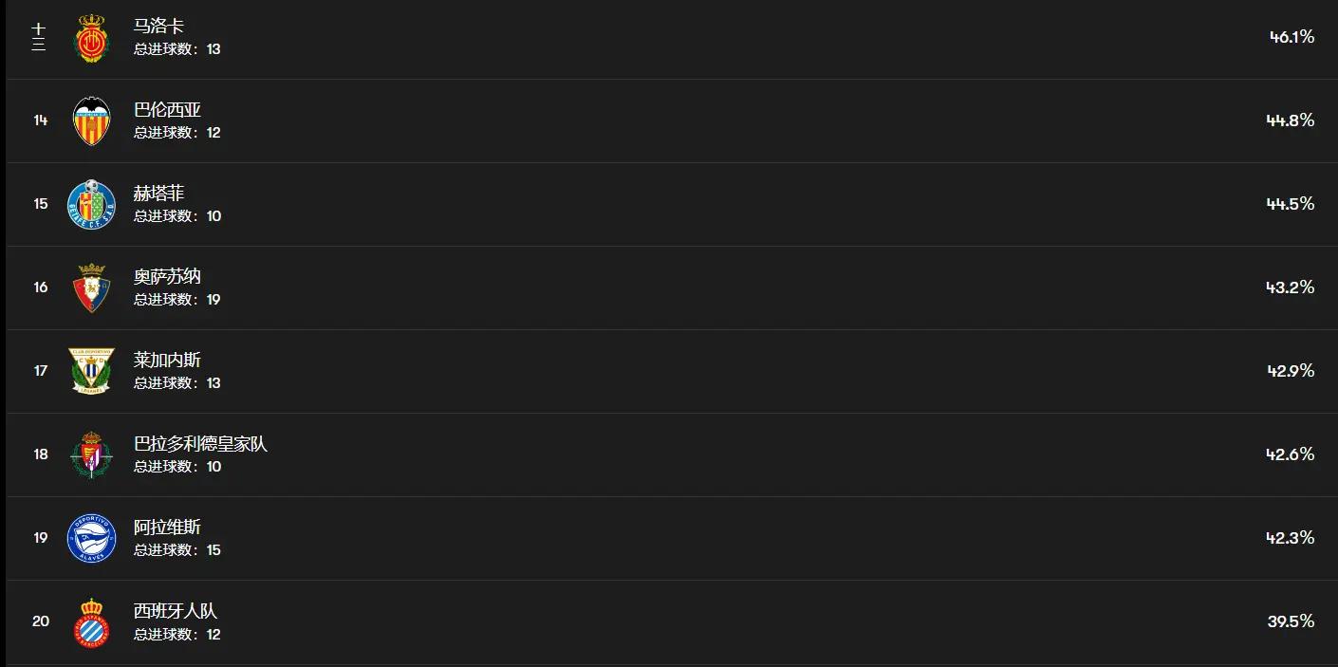Select team name 奥萨苏纳
This screenshot has width=1338, height=667.
click(167, 277)
